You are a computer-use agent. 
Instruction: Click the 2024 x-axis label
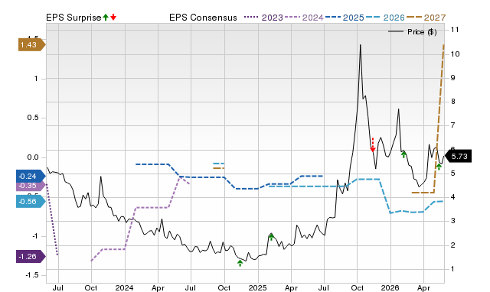click(124, 287)
